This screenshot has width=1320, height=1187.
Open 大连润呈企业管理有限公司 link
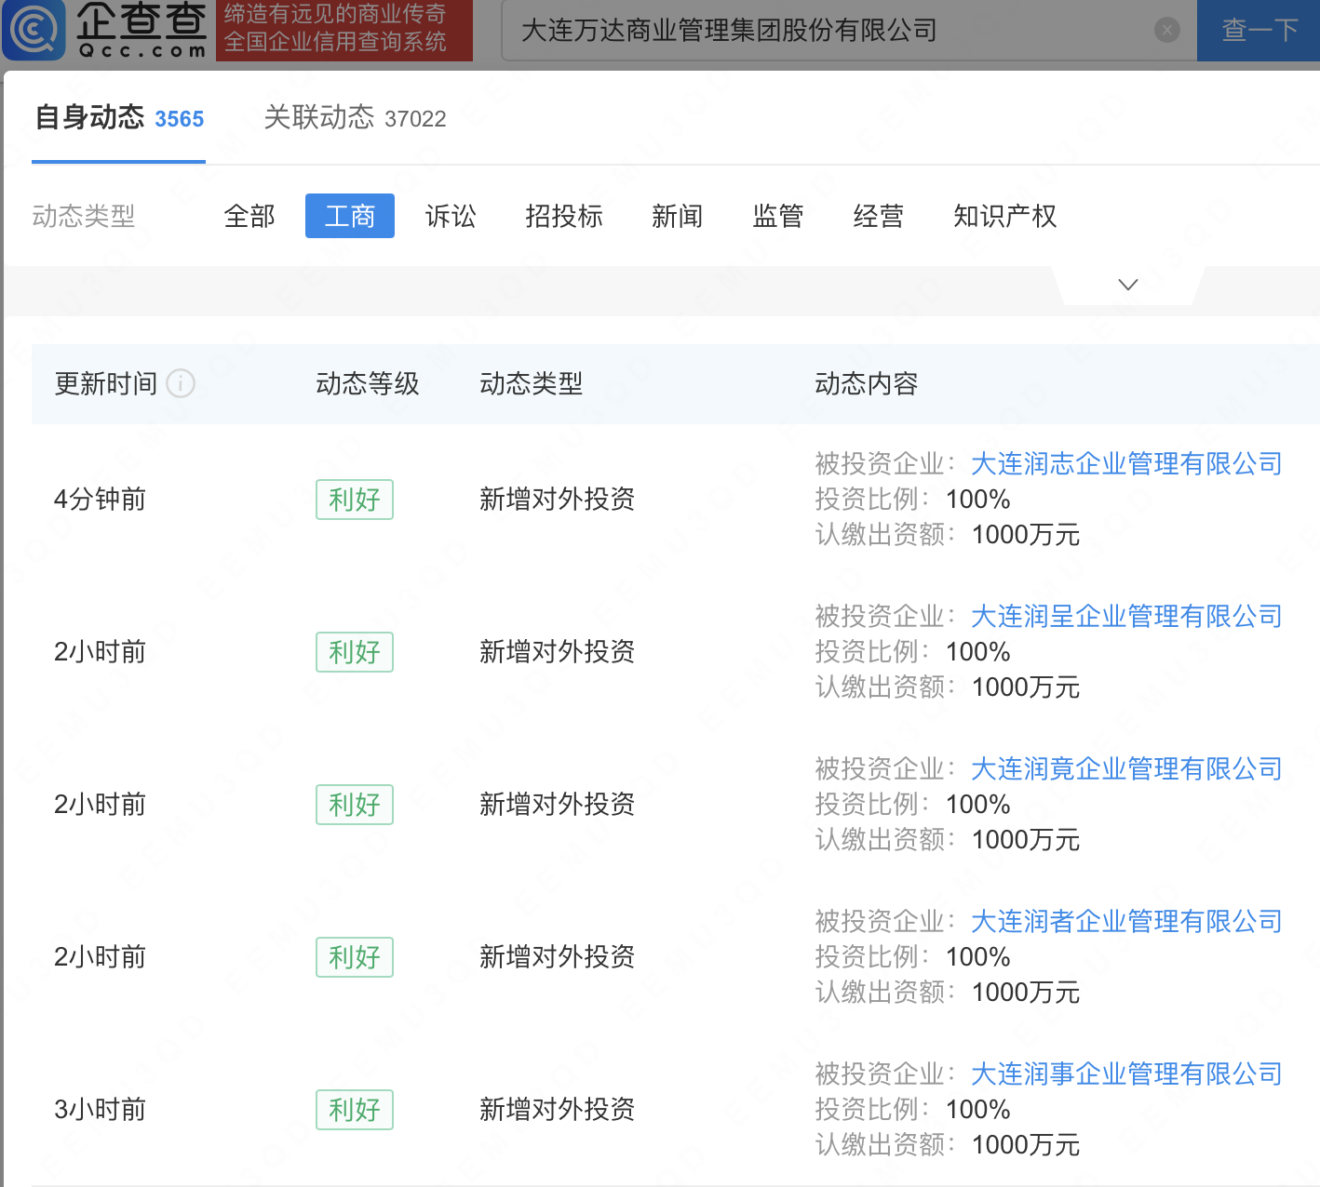point(1126,616)
